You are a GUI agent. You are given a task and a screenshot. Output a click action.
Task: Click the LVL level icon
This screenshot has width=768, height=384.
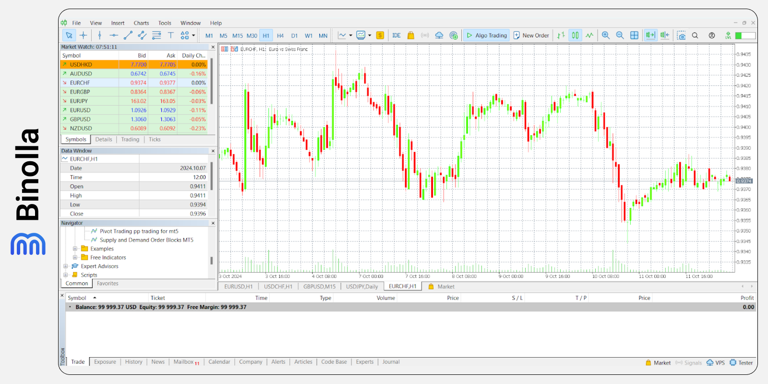pyautogui.click(x=728, y=35)
